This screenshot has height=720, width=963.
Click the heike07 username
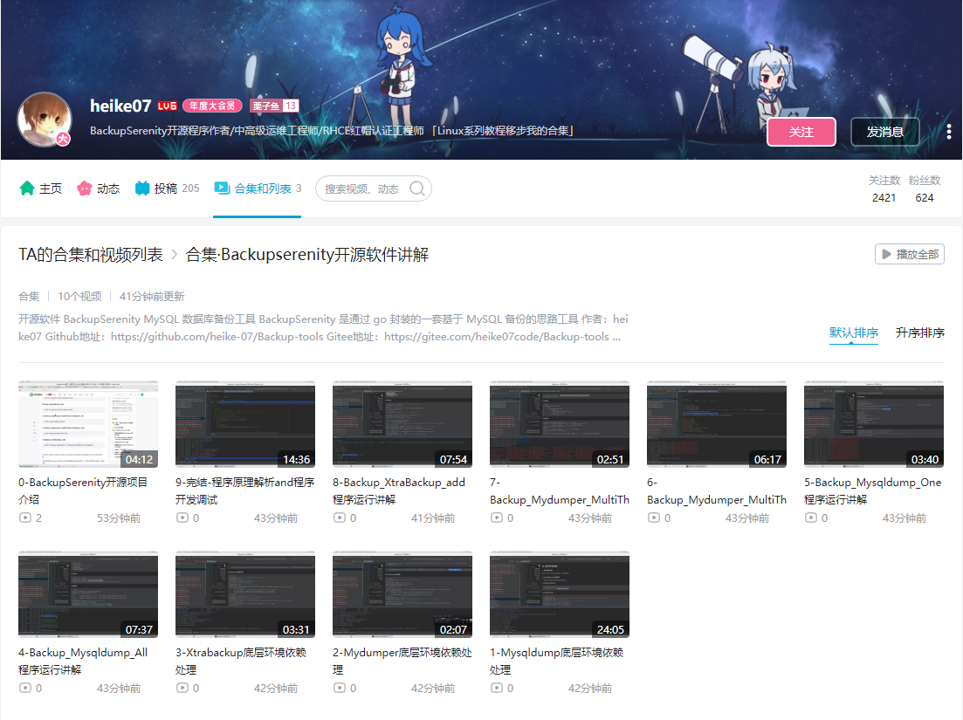pos(120,106)
